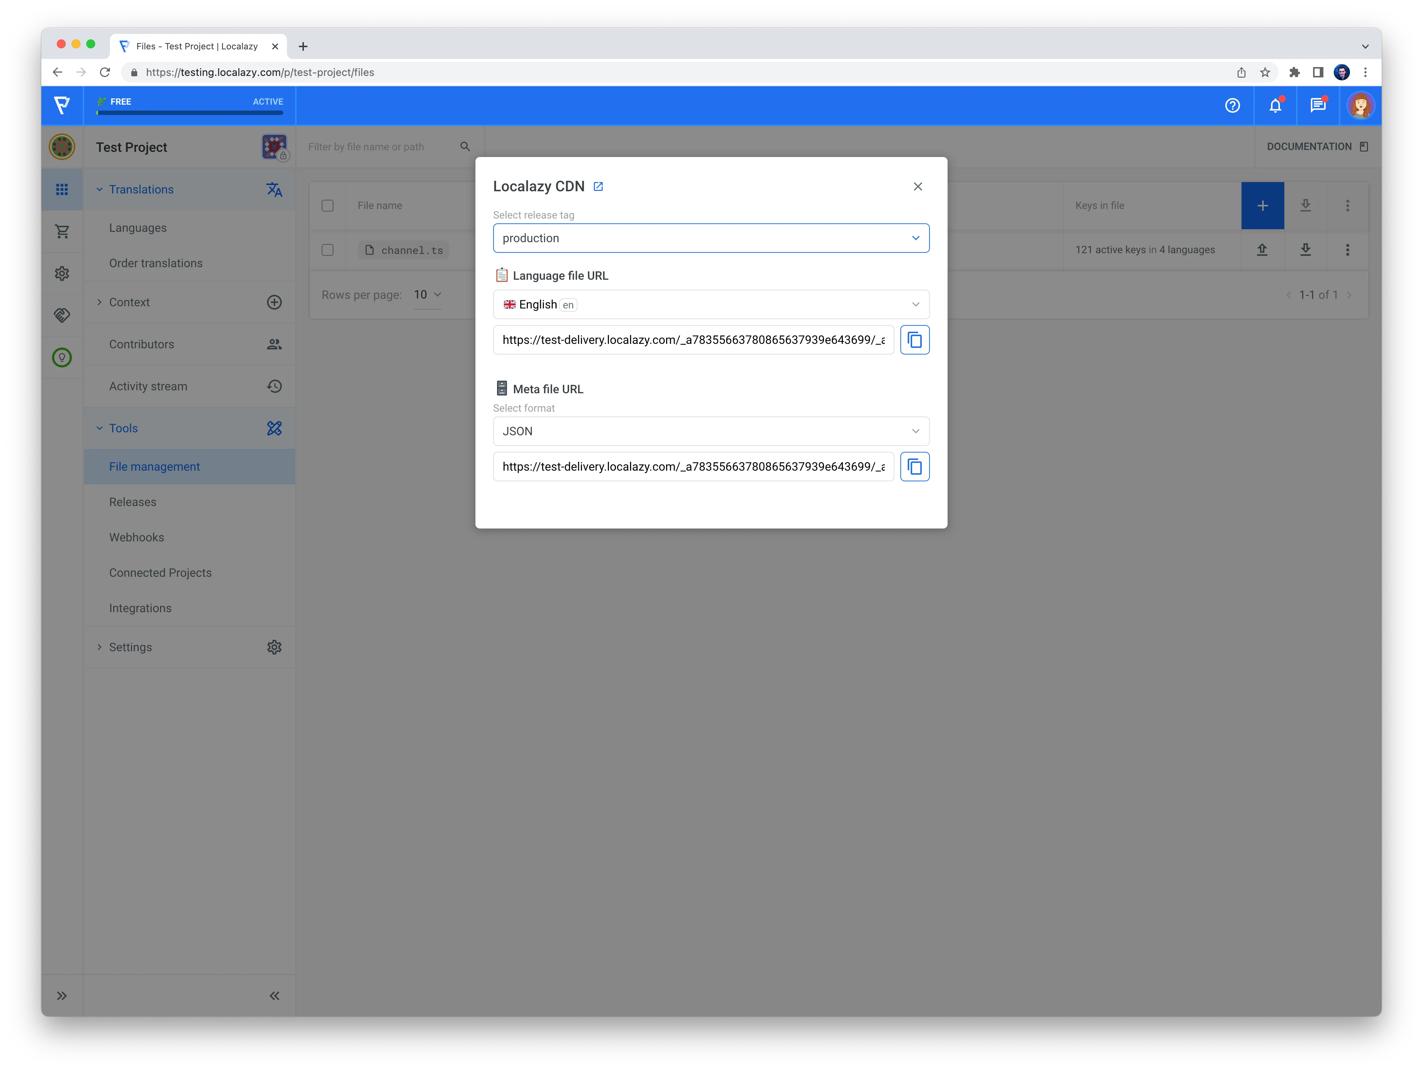Screen dimensions: 1423x1071
Task: Open notifications bell in header
Action: point(1275,105)
